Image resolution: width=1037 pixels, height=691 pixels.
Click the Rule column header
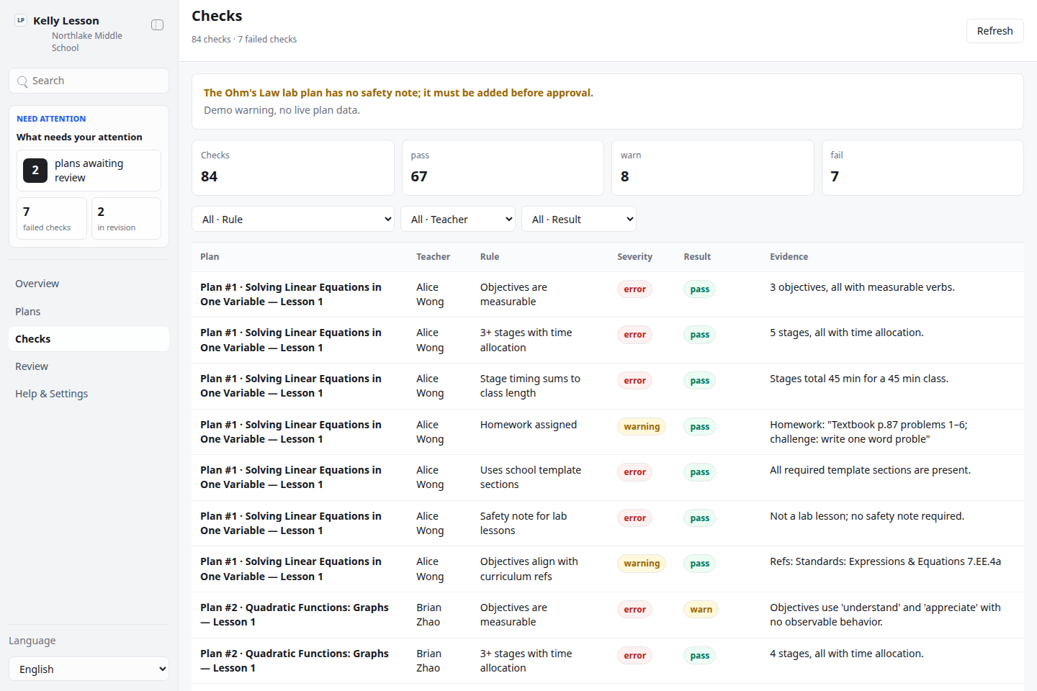point(490,257)
